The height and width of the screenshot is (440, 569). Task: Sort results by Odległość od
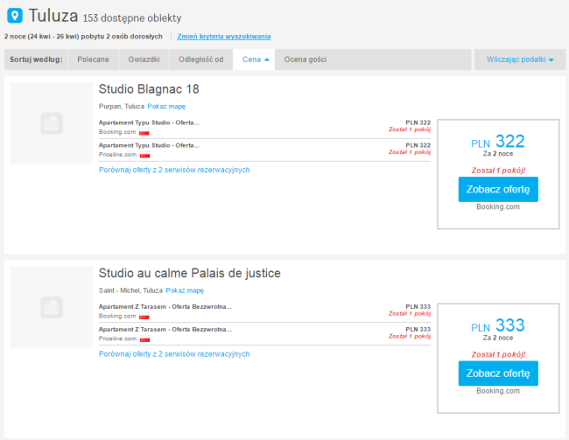pos(201,59)
